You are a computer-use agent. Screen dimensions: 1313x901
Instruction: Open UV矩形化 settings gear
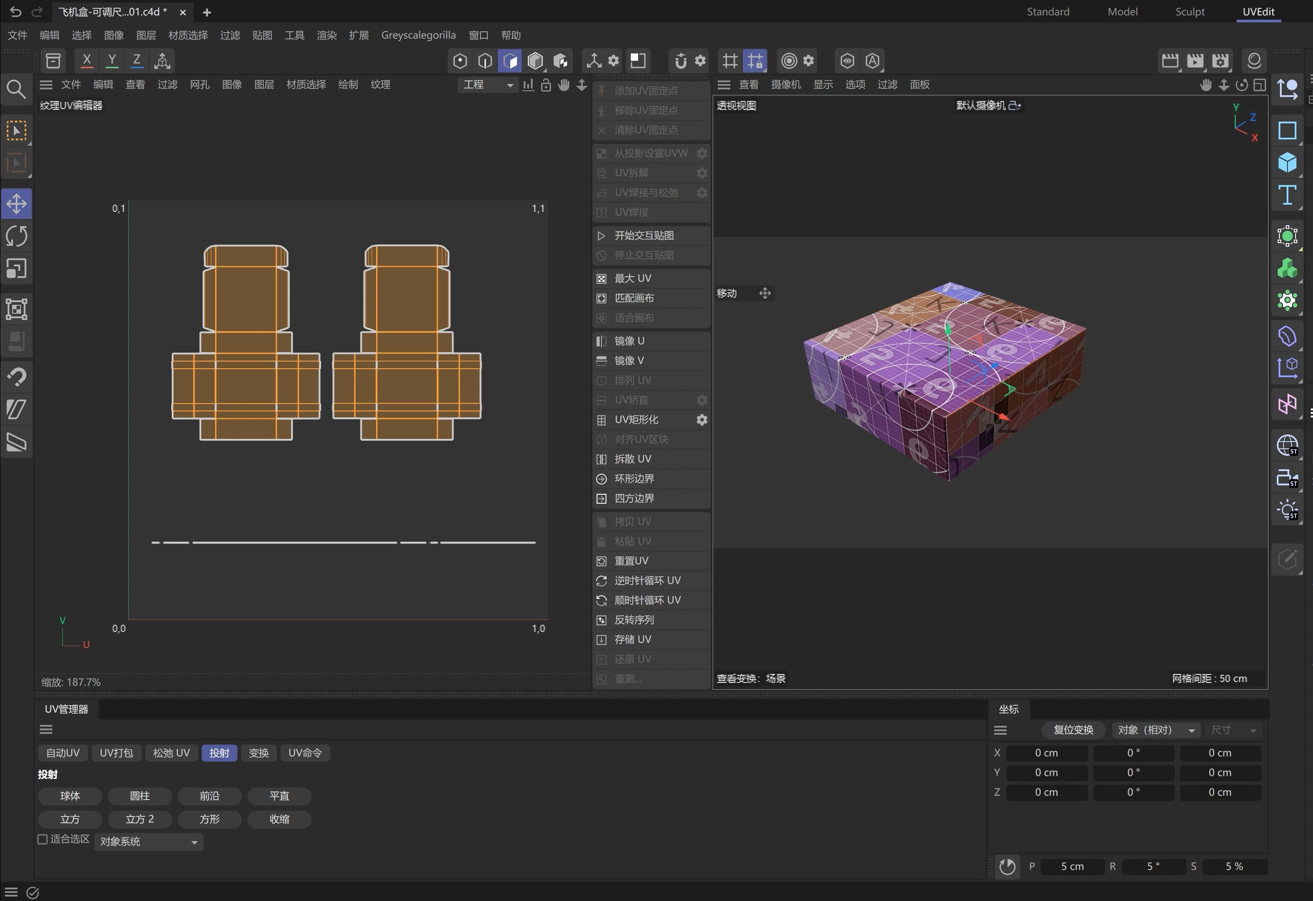701,420
